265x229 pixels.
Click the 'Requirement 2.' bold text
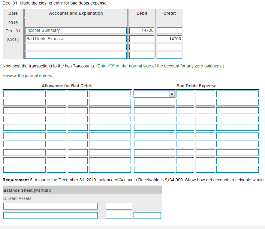(18, 180)
